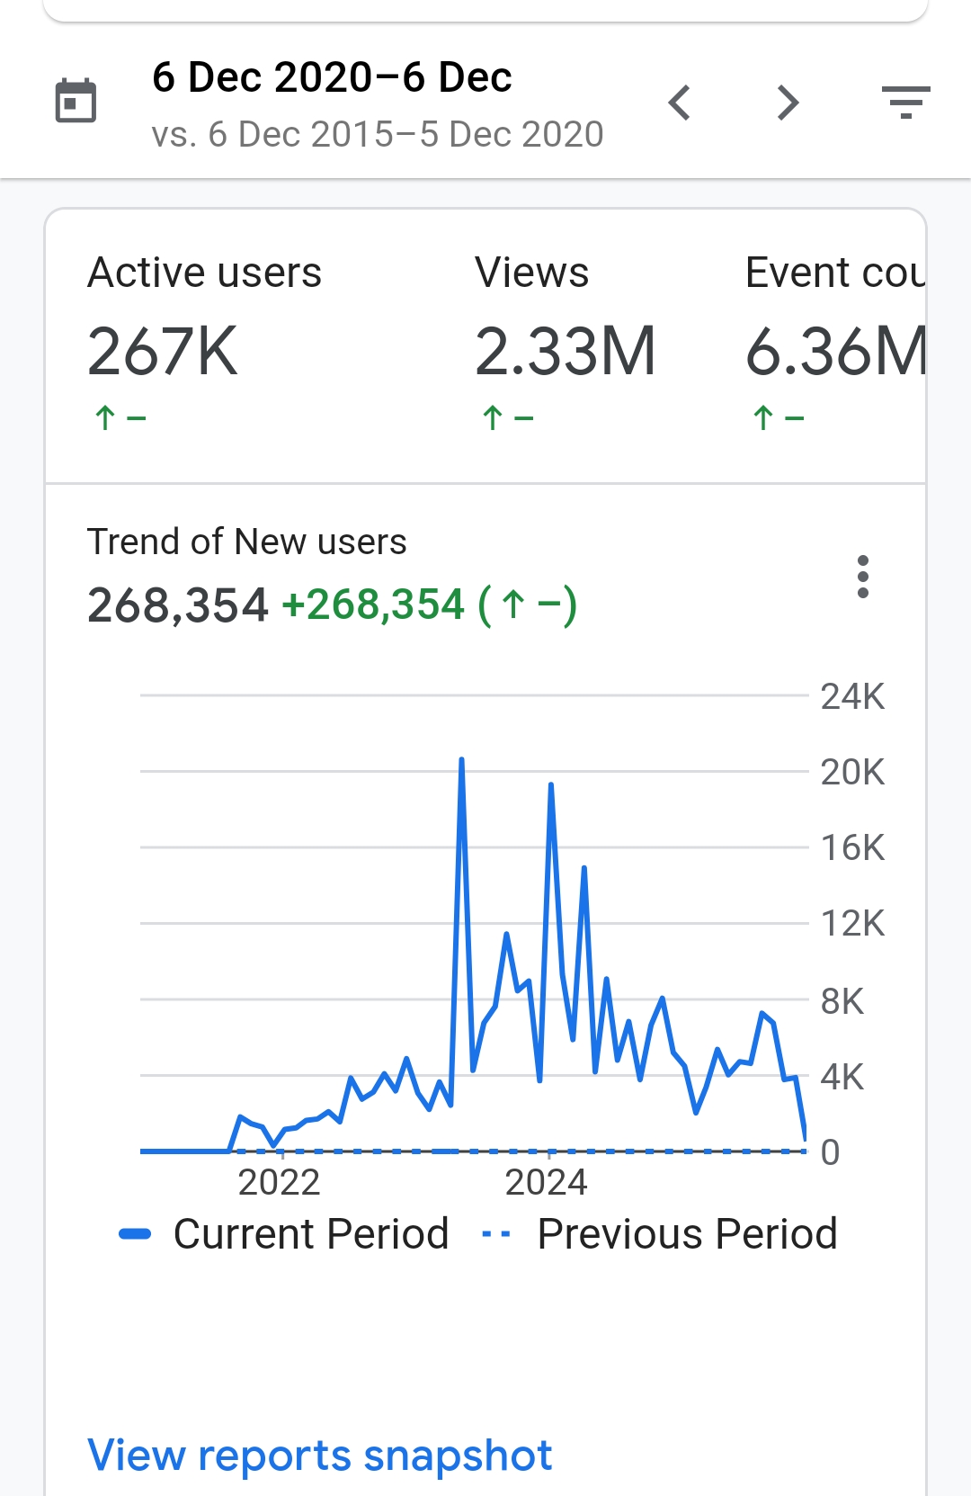The width and height of the screenshot is (971, 1496).
Task: Open the comparison range vs. 6 Dec 2015–5 Dec 2020
Action: coord(378,135)
